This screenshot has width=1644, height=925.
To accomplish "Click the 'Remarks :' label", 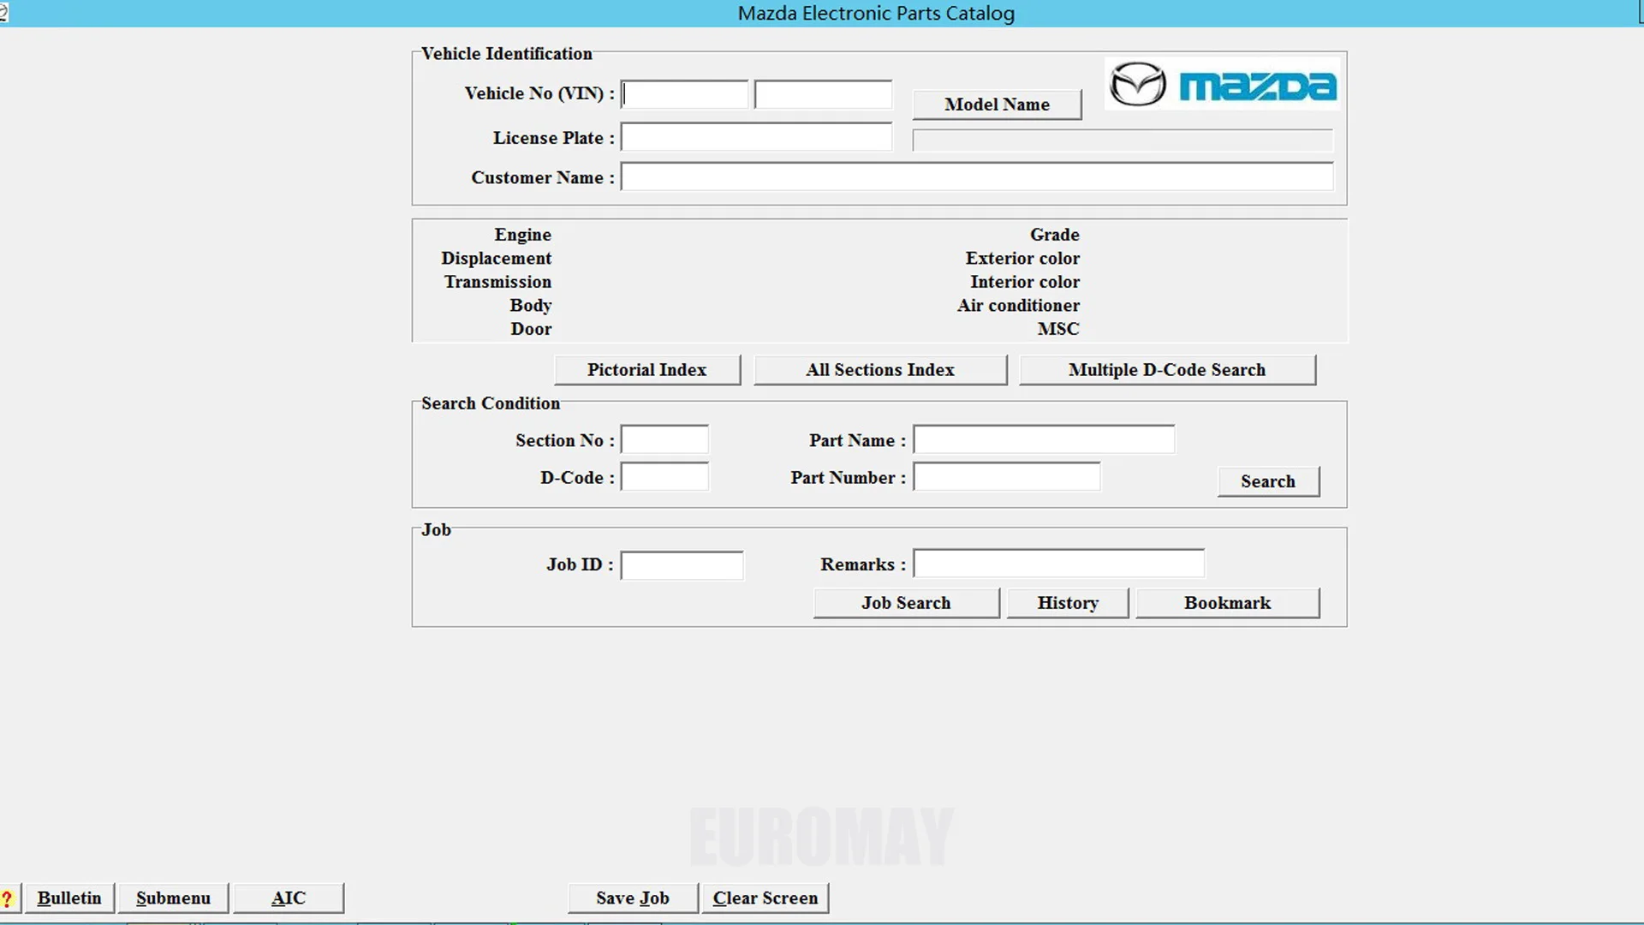I will [x=863, y=564].
